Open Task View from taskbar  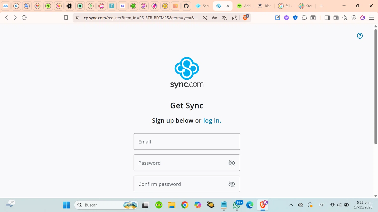(x=146, y=205)
